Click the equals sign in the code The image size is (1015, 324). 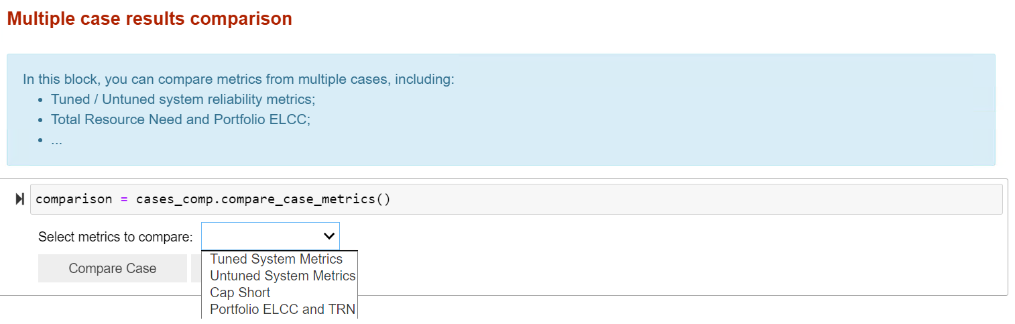124,199
